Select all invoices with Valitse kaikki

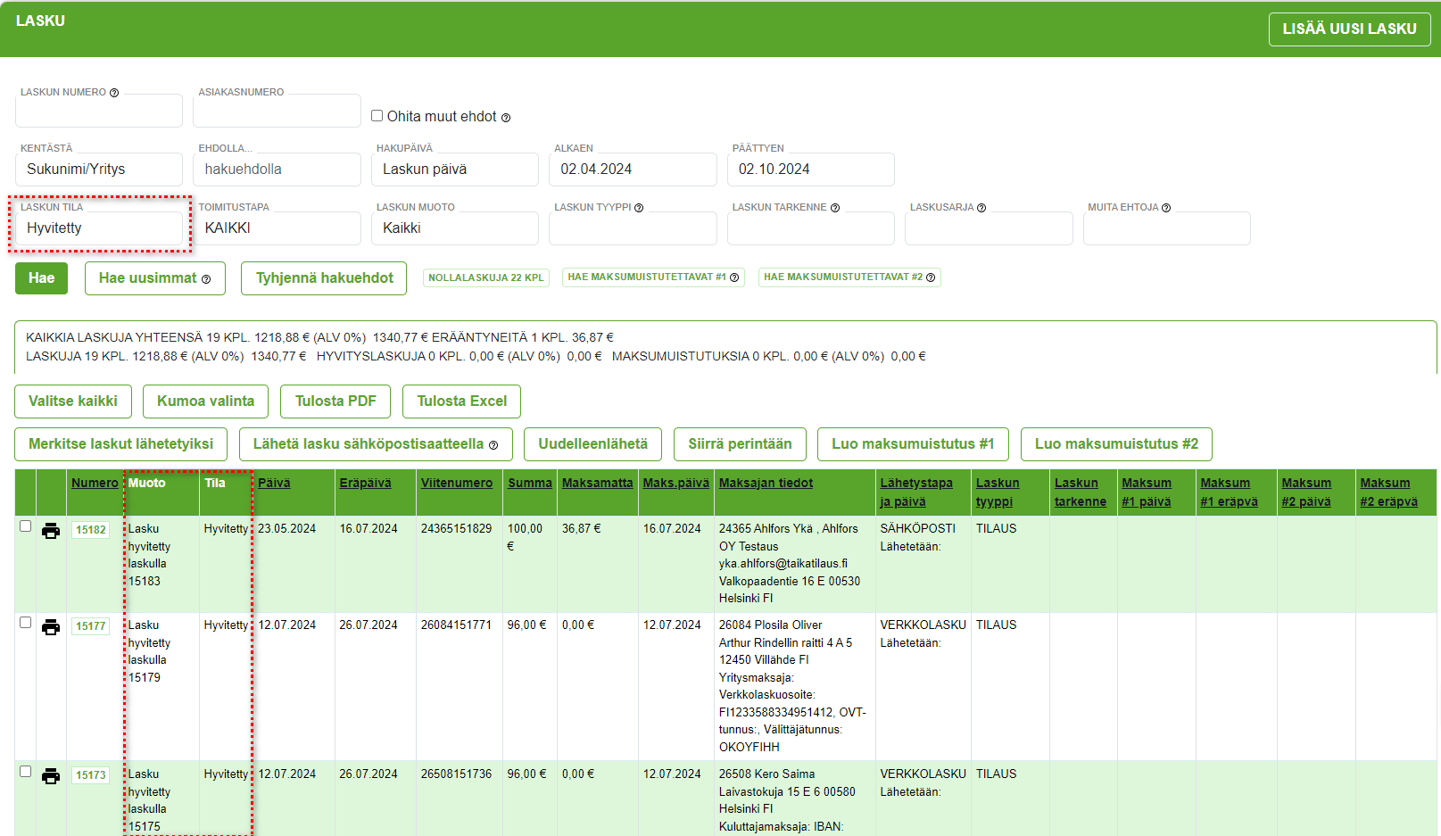click(73, 401)
